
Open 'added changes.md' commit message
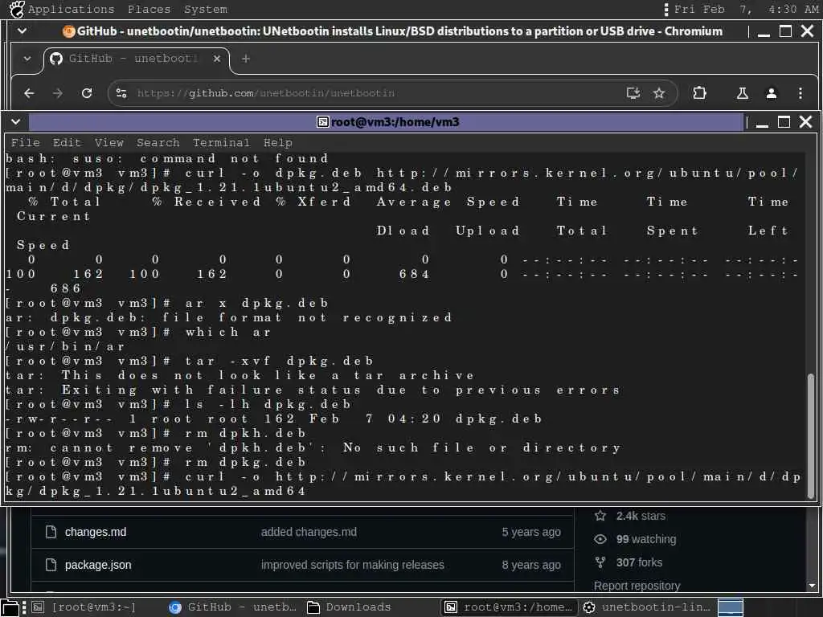[309, 532]
